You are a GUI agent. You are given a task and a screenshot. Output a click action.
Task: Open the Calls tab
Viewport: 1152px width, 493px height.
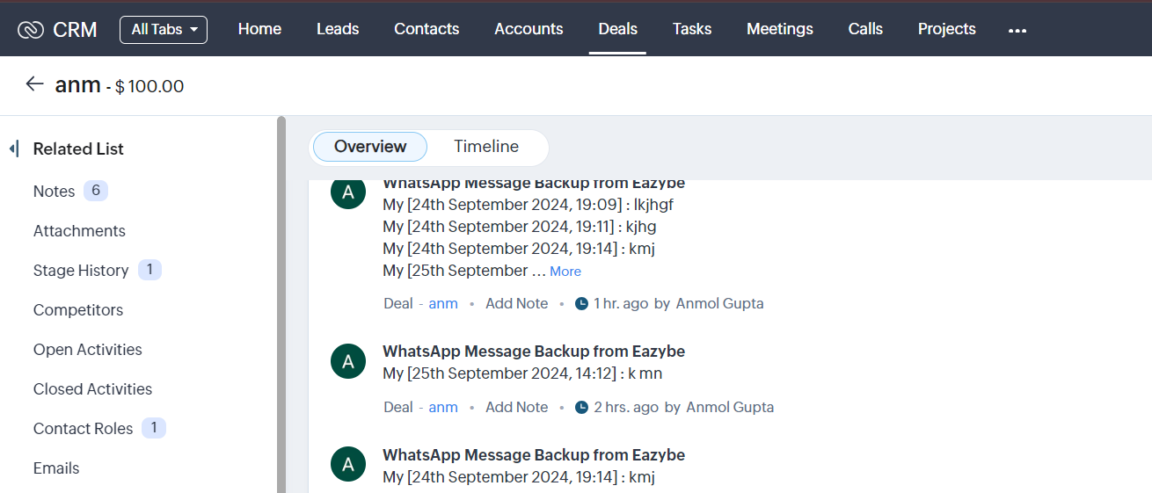click(865, 29)
